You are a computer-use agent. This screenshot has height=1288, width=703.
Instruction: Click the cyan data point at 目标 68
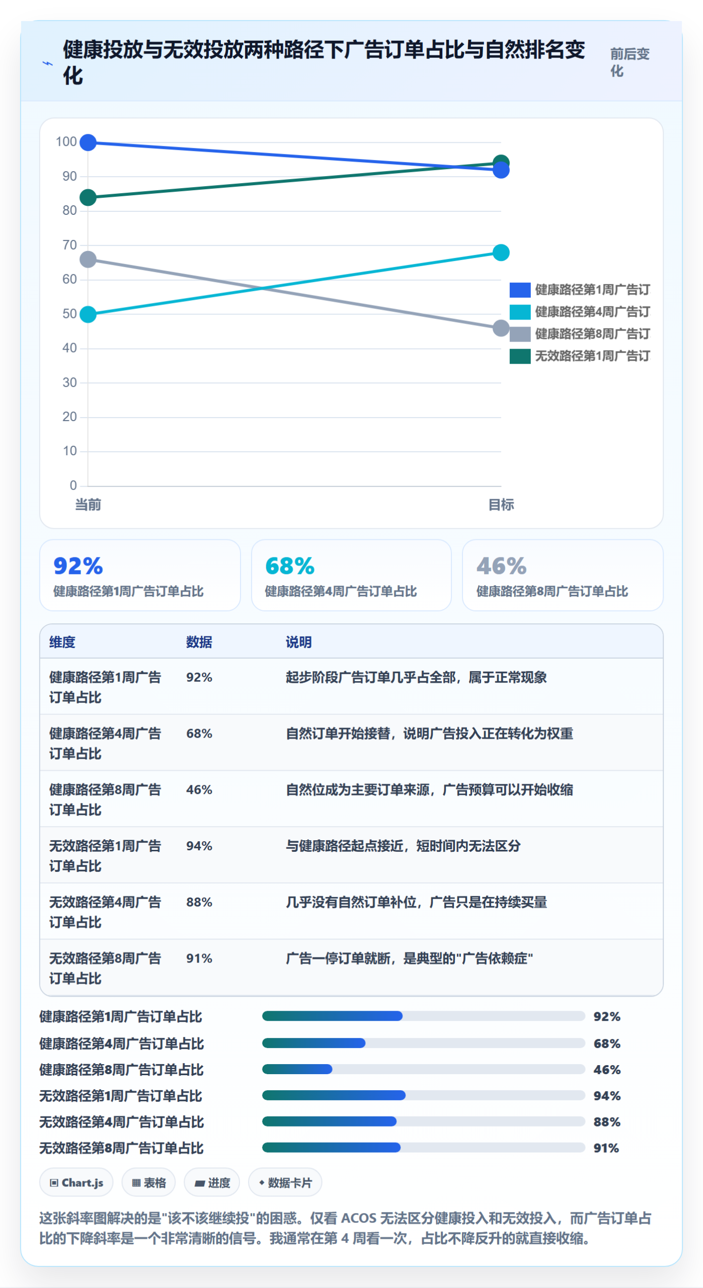click(501, 252)
